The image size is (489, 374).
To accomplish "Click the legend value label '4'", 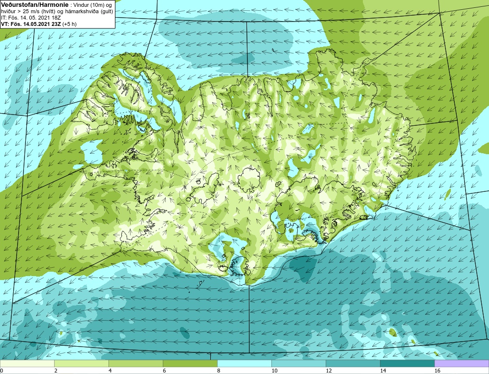I will coord(110,371).
